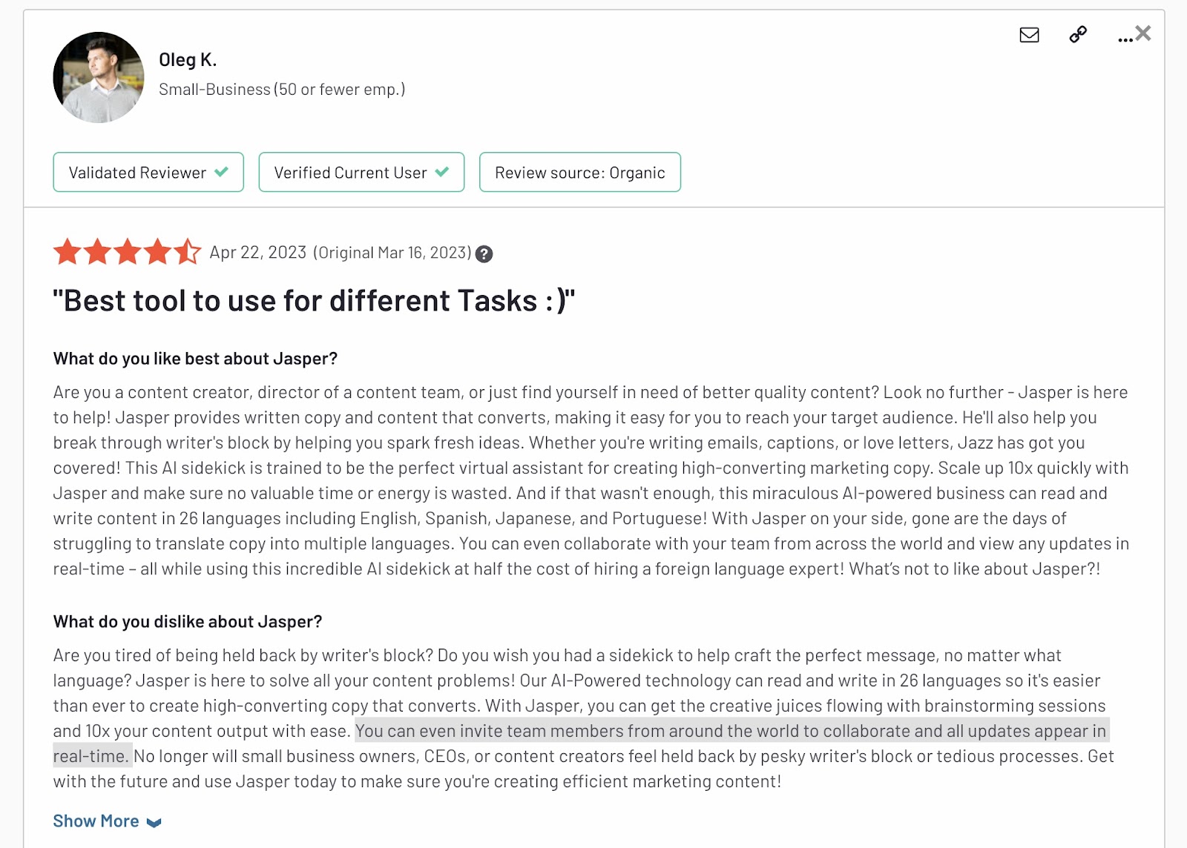Click the Apr 22, 2023 review date

(258, 253)
